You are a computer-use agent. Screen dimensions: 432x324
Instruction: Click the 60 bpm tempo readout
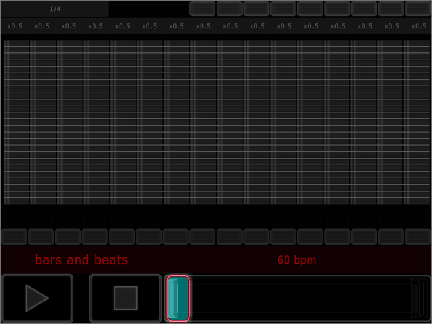pos(297,260)
